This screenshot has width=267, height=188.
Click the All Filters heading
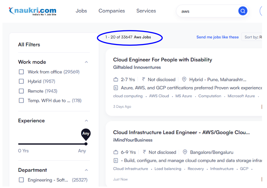click(x=29, y=45)
